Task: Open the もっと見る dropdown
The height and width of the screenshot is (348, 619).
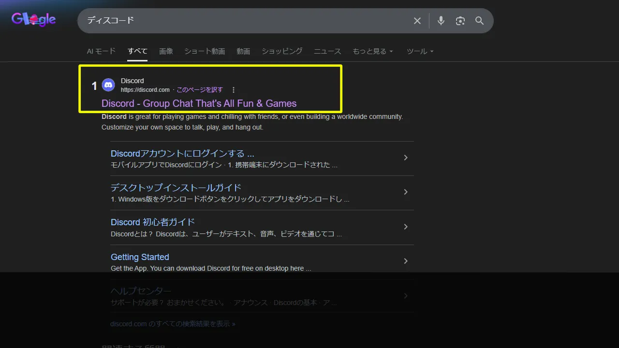Action: pyautogui.click(x=373, y=51)
